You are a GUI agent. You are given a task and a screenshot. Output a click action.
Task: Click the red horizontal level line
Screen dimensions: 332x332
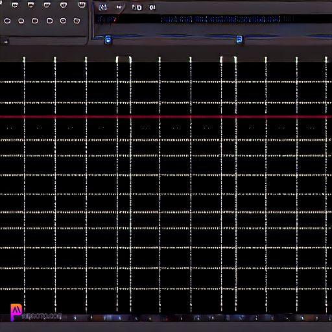(166, 117)
